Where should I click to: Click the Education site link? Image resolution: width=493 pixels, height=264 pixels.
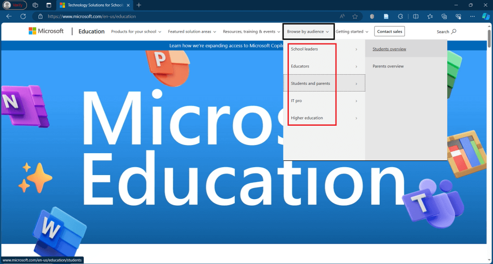pyautogui.click(x=91, y=31)
